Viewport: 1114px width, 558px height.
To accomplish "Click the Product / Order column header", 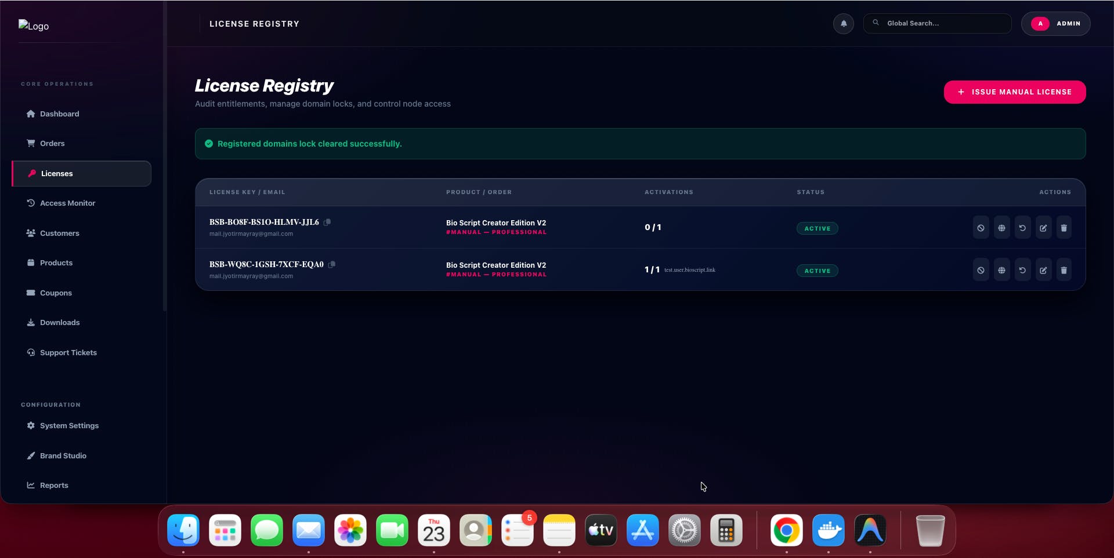I will 479,192.
